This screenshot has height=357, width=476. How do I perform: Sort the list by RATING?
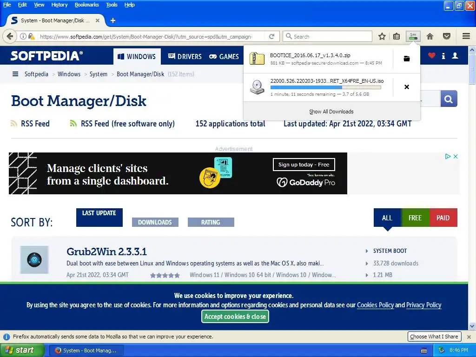[x=211, y=222]
